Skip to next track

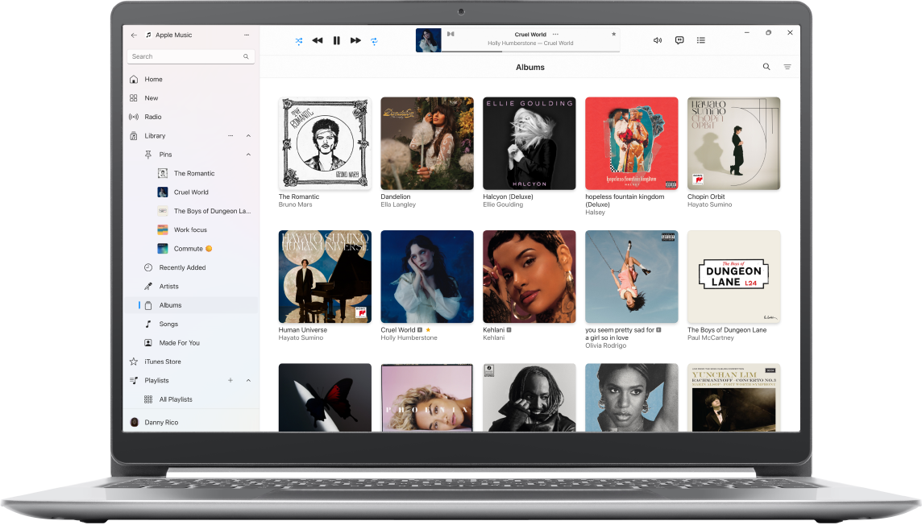[x=355, y=40]
